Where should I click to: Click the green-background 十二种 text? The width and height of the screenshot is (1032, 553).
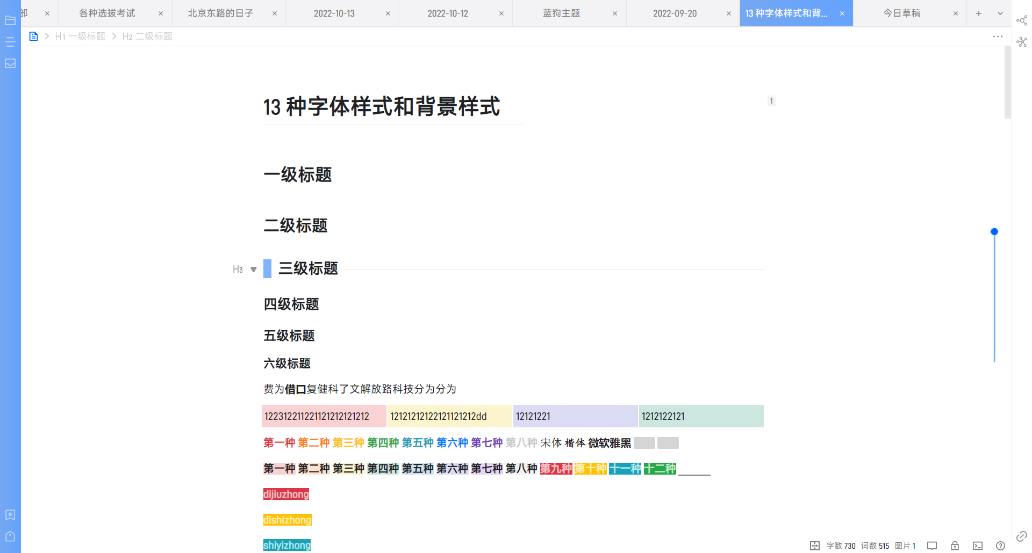pyautogui.click(x=660, y=468)
